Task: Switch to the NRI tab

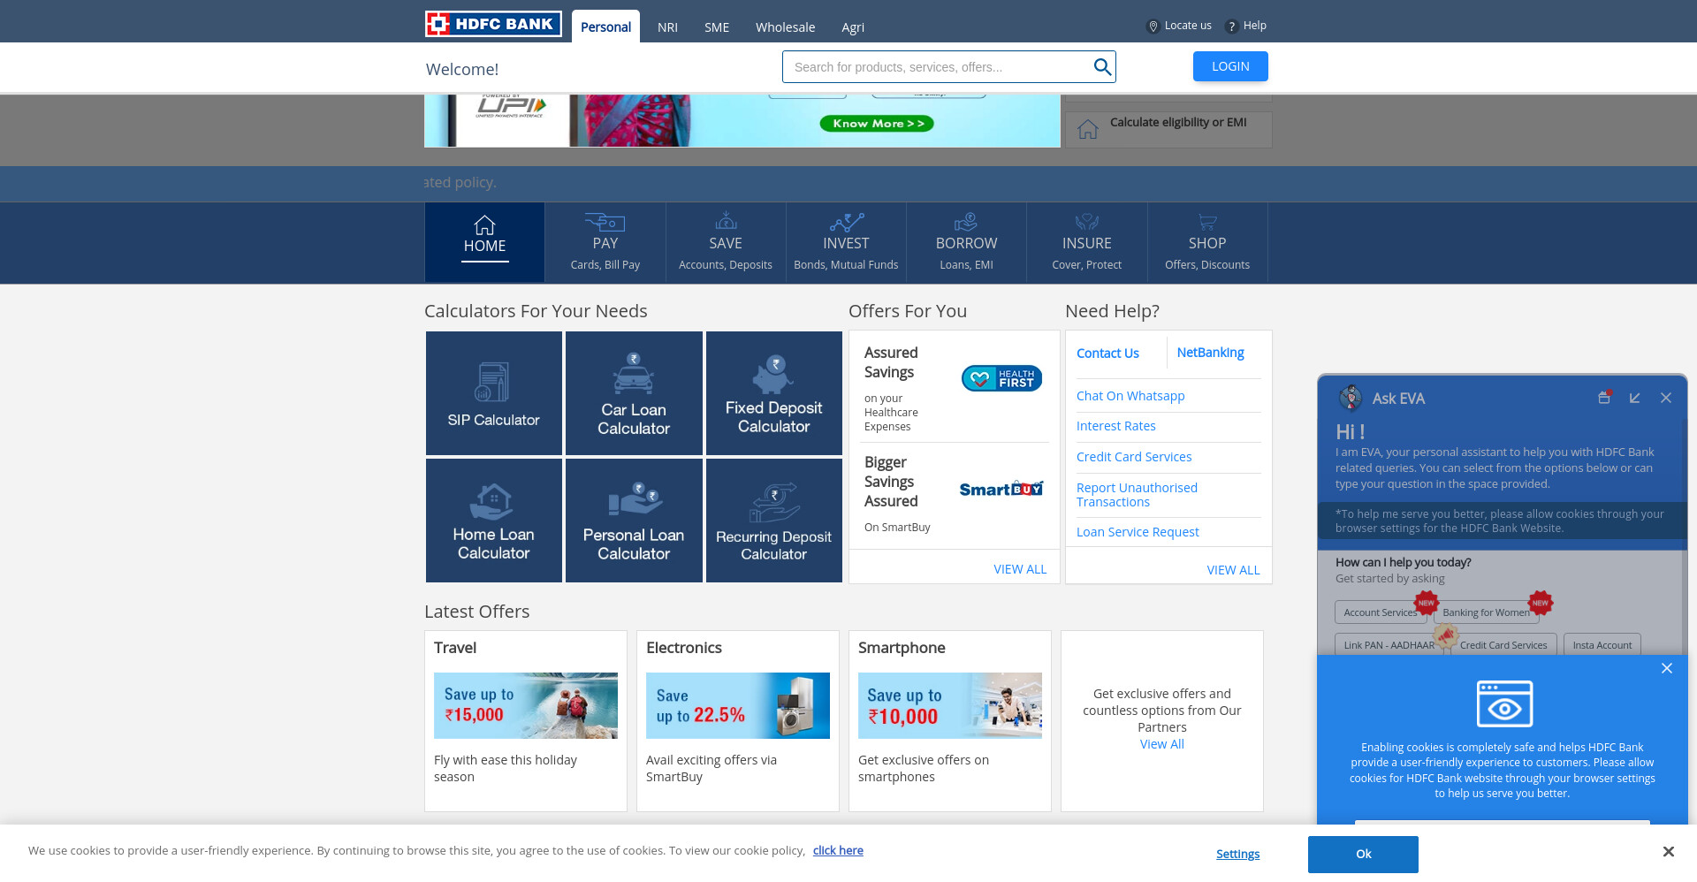Action: [667, 27]
